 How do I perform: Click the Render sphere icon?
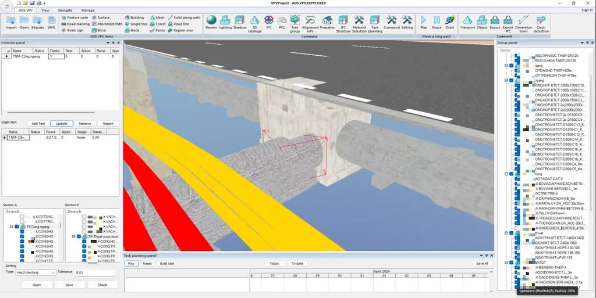pos(211,20)
